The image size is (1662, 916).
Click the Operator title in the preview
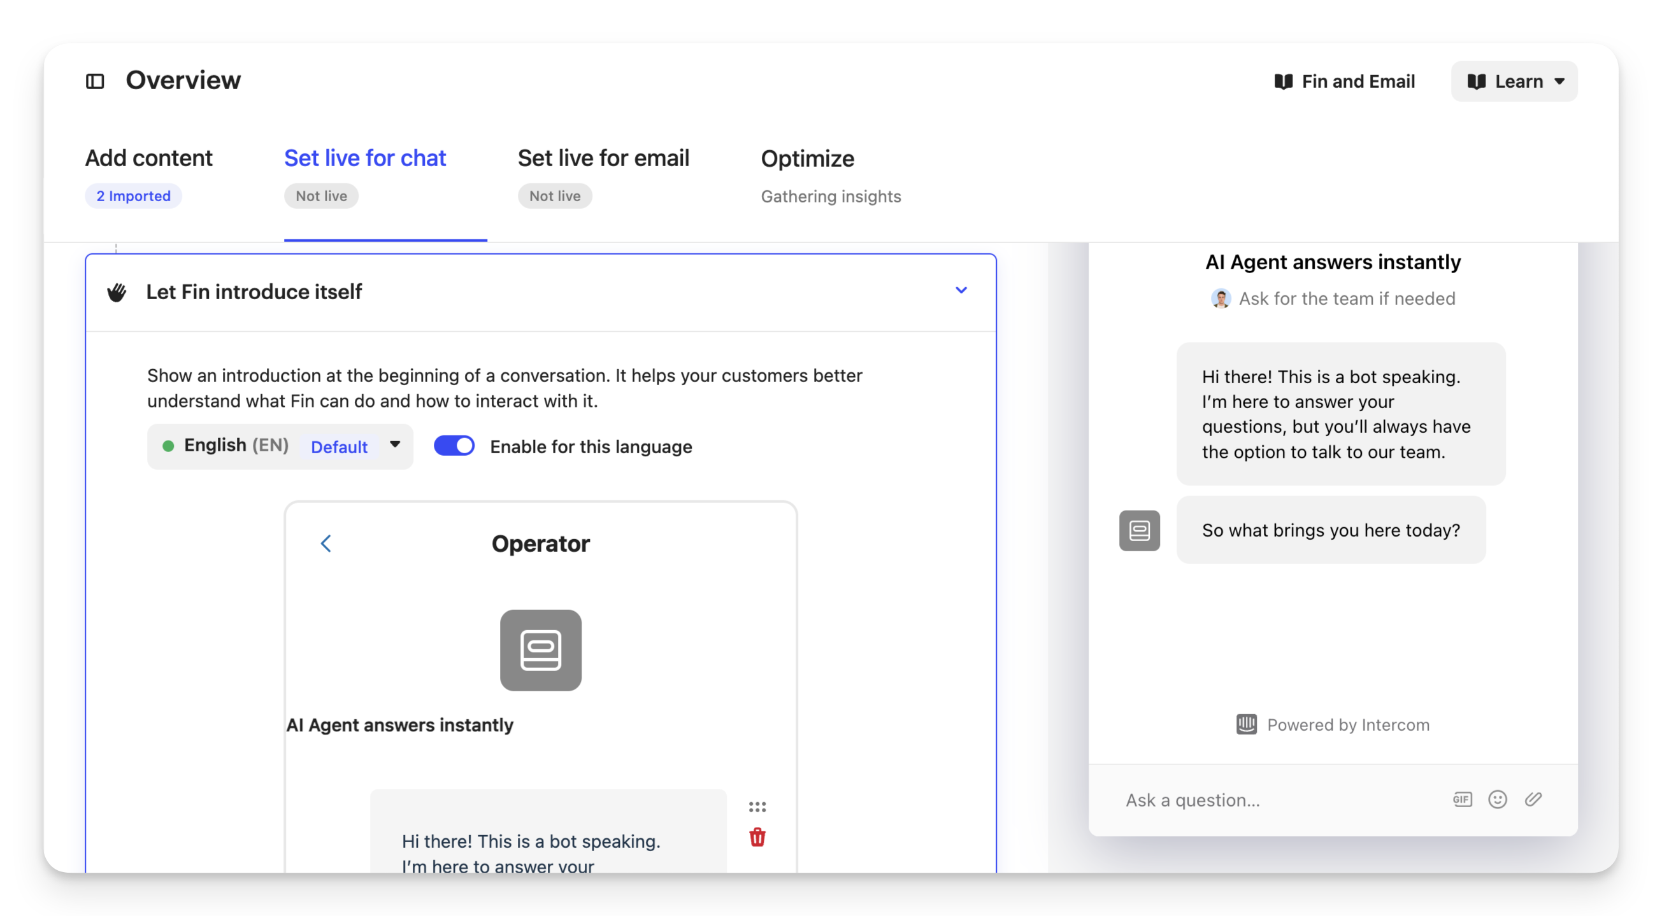coord(541,544)
